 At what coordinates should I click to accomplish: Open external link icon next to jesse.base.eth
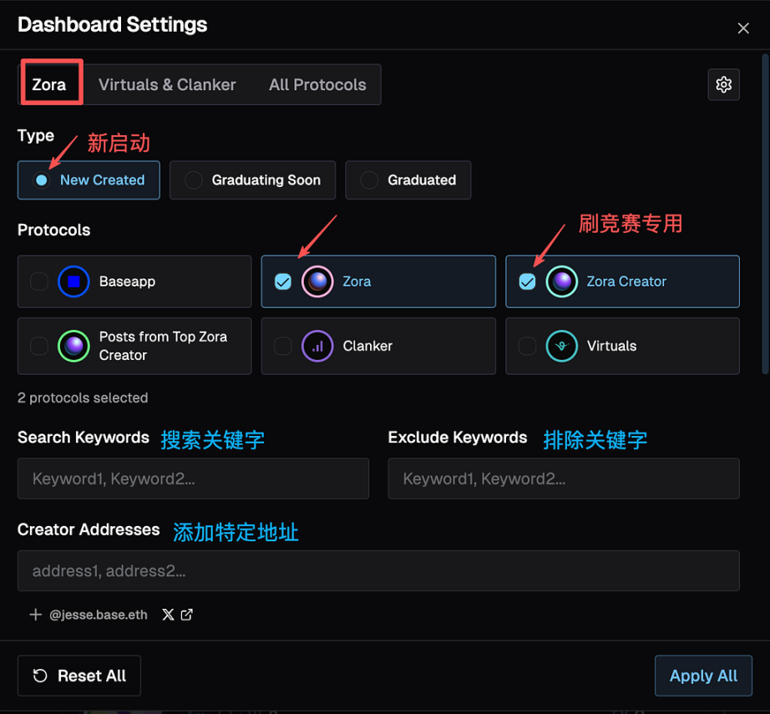pyautogui.click(x=187, y=615)
